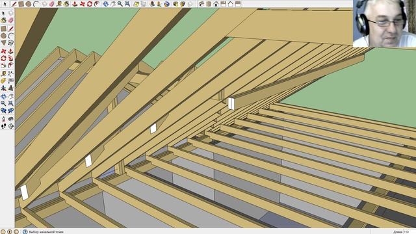Click Rotate tool in left palette

point(3,58)
